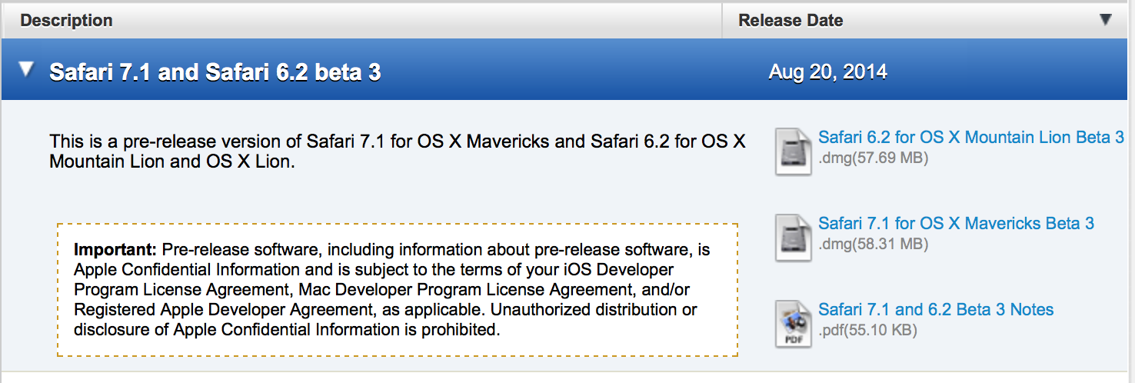Download Safari 6.2 for OS X Mountain Lion Beta 3
The width and height of the screenshot is (1135, 383).
[970, 138]
